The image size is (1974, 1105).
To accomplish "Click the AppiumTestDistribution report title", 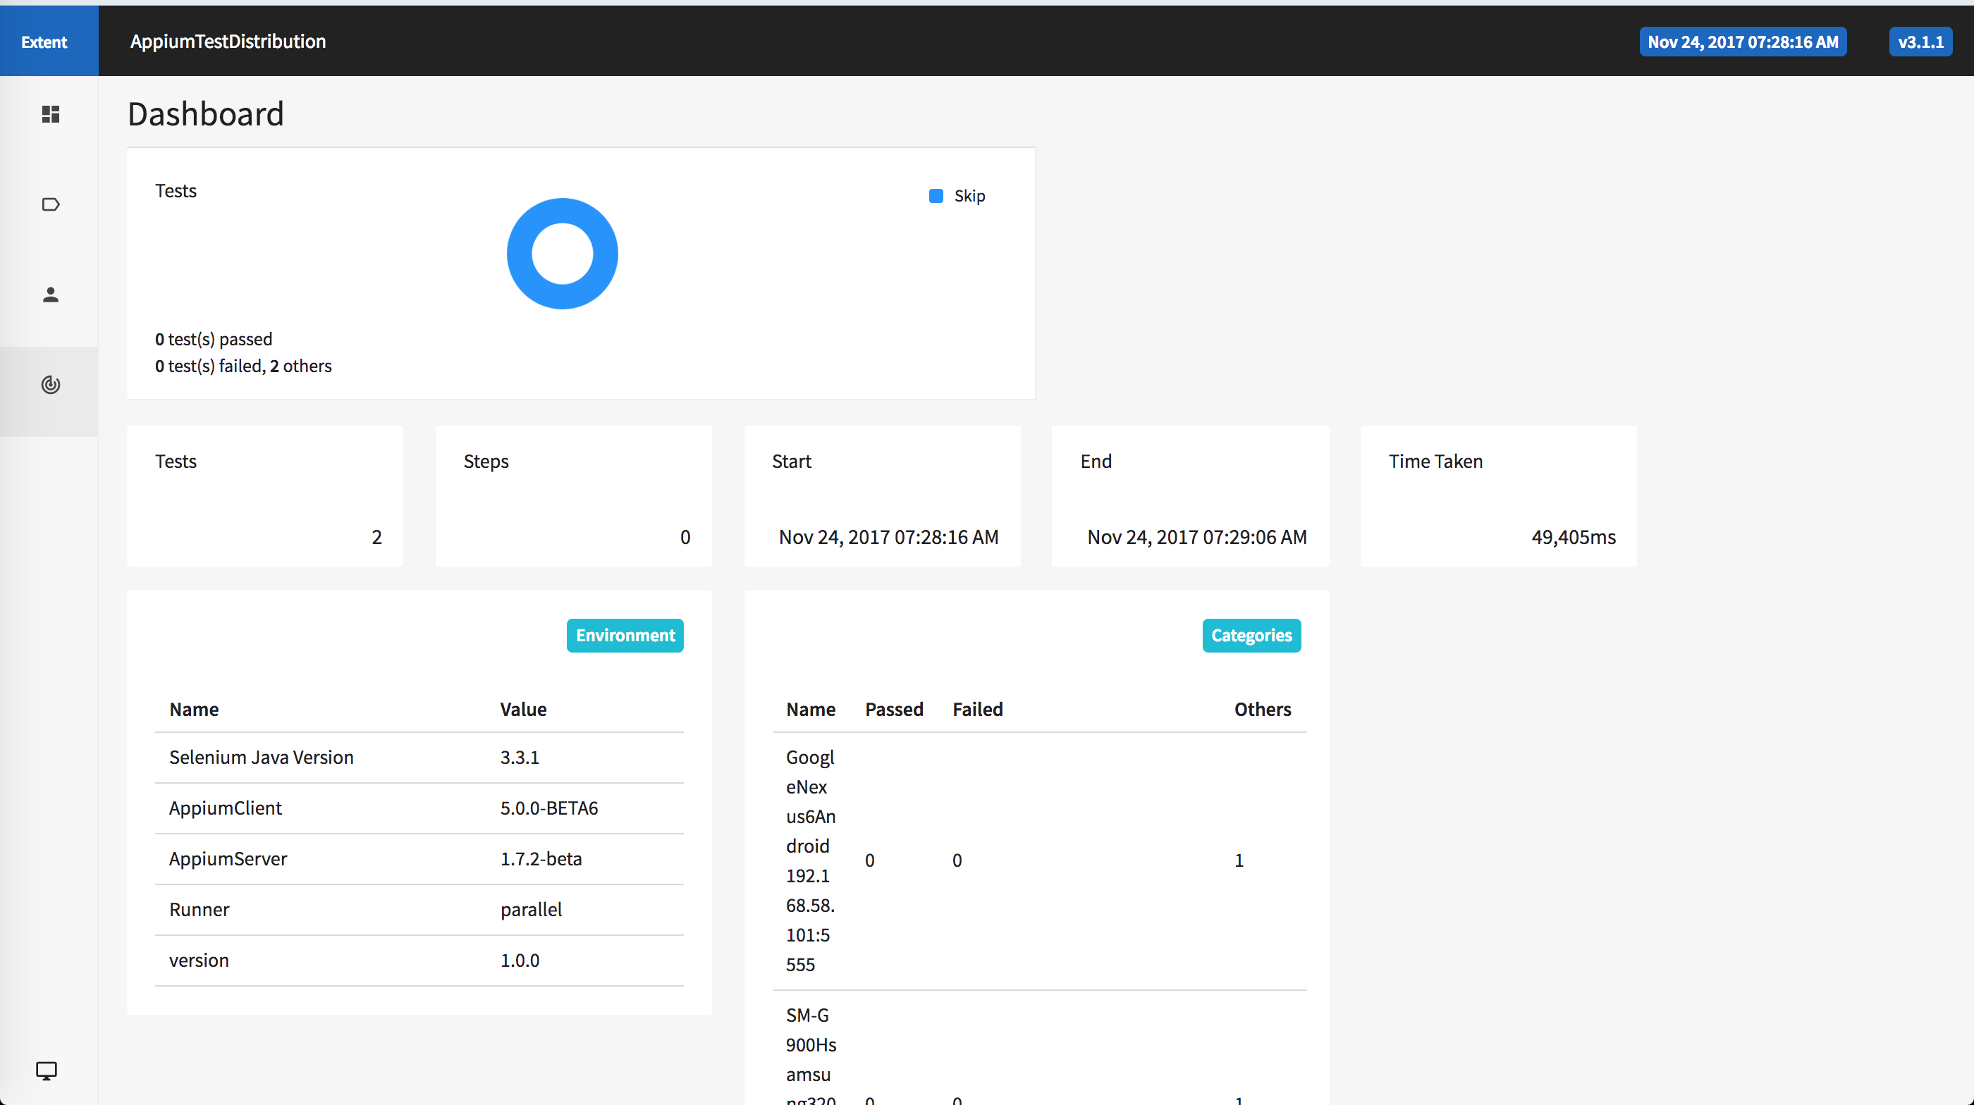I will pyautogui.click(x=228, y=42).
